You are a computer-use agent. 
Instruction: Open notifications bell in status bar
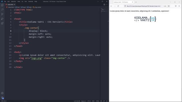click(x=107, y=101)
